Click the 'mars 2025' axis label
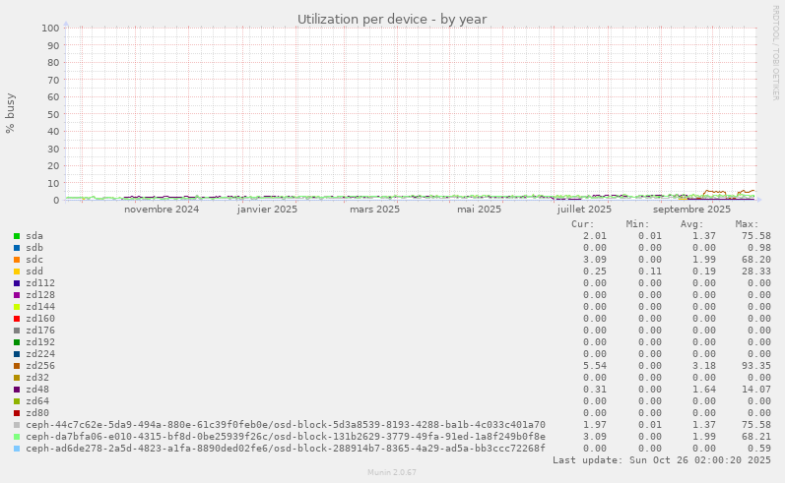The height and width of the screenshot is (483, 785). click(374, 209)
